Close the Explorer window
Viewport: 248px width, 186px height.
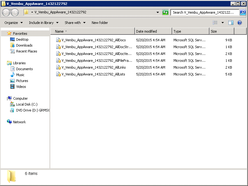243,4
